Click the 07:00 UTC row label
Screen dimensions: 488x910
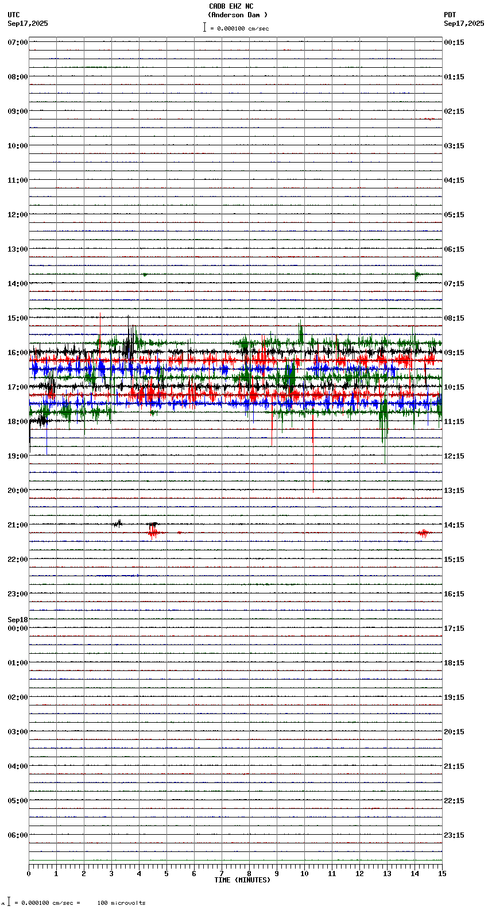click(18, 43)
